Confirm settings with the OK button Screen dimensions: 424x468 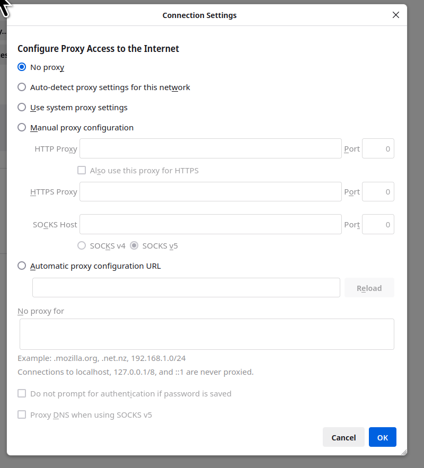point(382,437)
